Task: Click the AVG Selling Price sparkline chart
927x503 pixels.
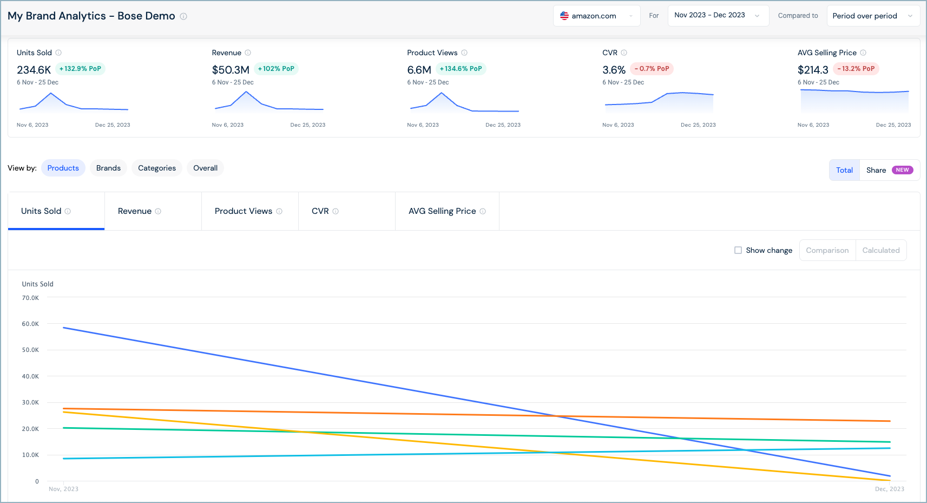Action: click(854, 101)
